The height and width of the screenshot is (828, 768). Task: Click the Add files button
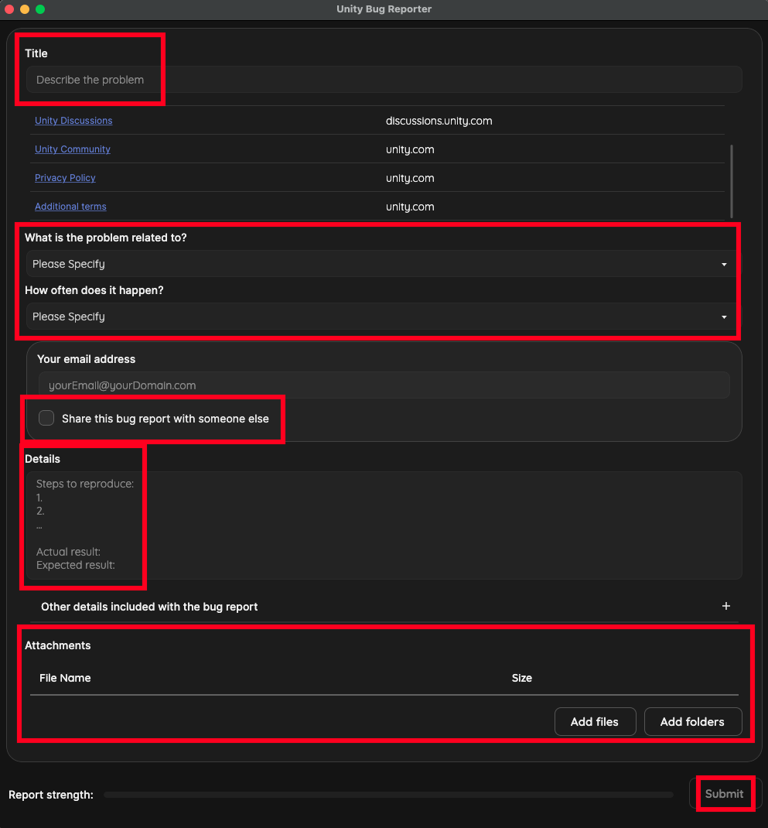[595, 721]
